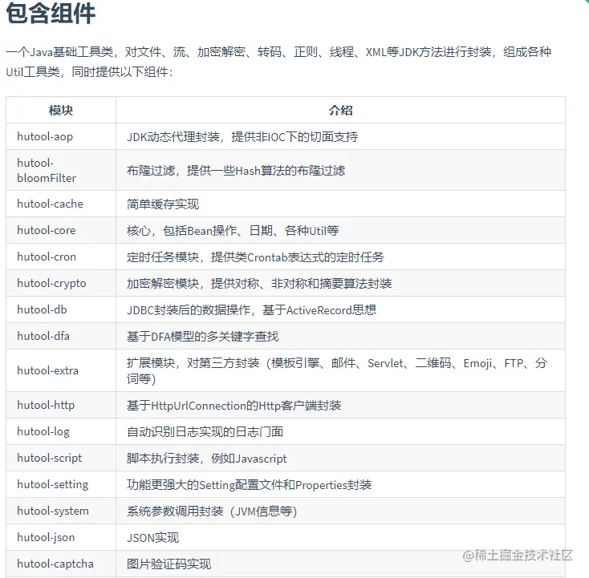Click description '基于DFA模型的多关键字查找'

203,336
